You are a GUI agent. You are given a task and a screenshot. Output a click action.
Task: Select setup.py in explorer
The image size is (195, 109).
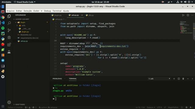coord(24,41)
